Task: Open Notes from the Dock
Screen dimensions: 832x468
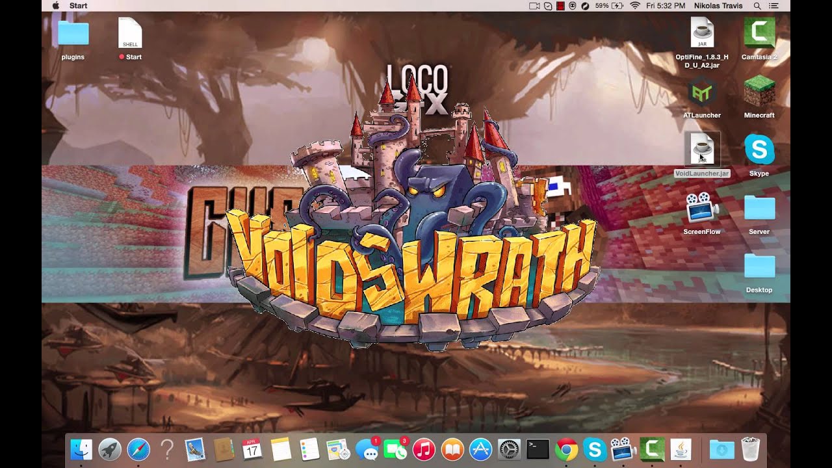Action: point(281,449)
